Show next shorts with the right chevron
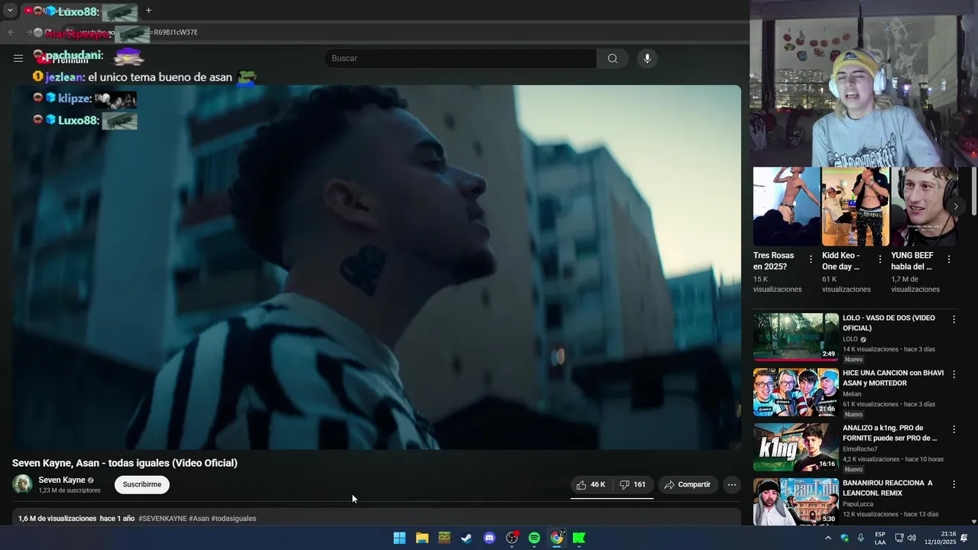978x550 pixels. (955, 206)
